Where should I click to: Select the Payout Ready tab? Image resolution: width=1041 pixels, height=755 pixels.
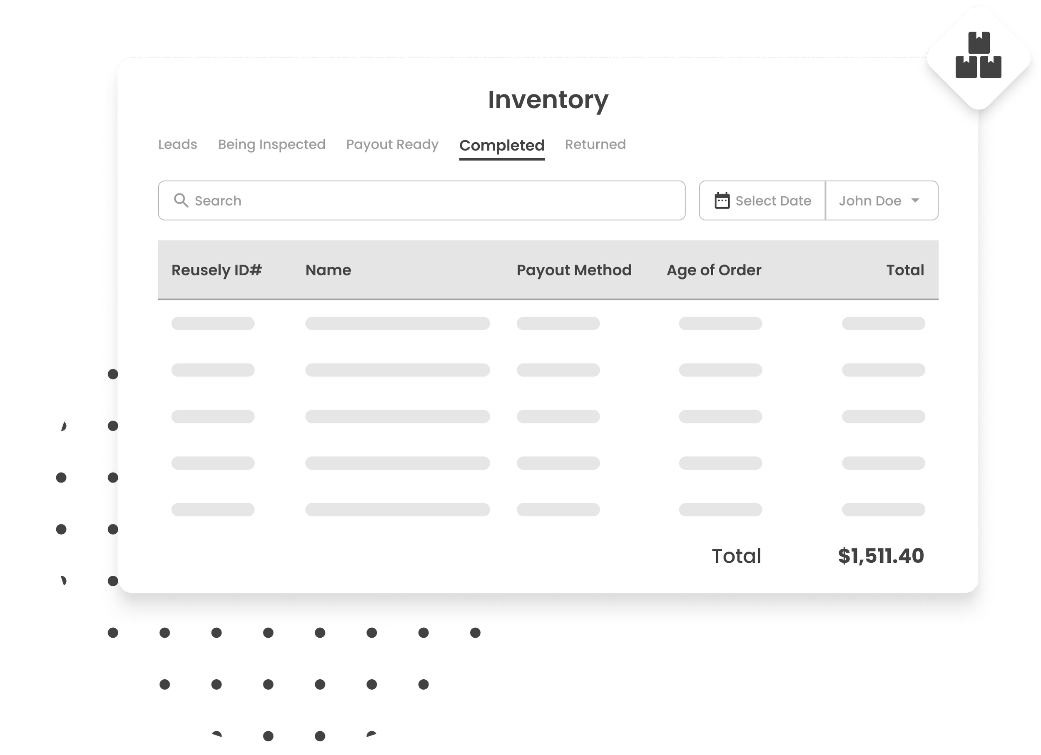point(392,144)
